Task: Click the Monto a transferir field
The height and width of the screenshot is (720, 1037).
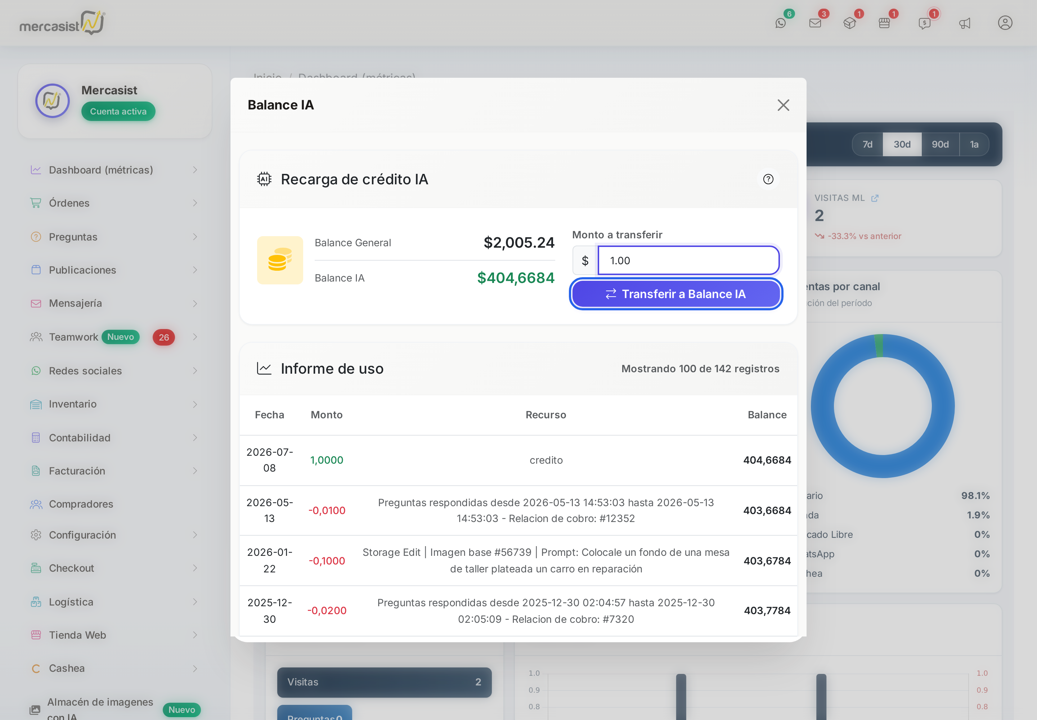Action: tap(688, 260)
